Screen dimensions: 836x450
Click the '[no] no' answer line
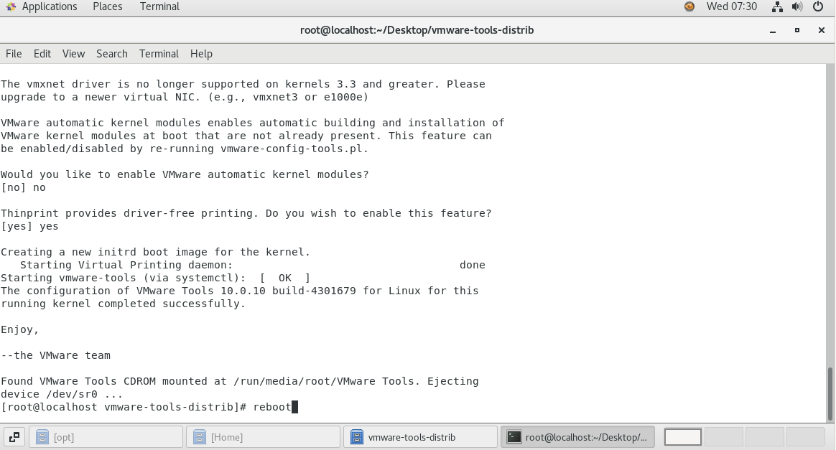point(23,187)
